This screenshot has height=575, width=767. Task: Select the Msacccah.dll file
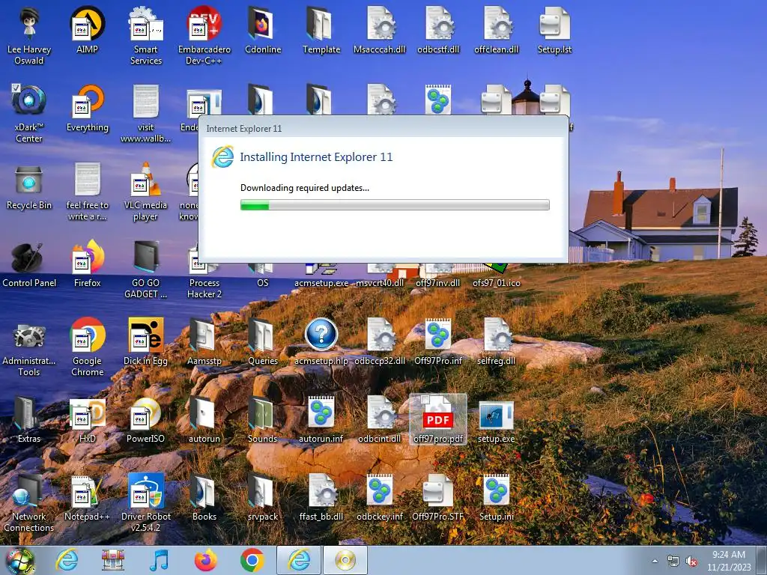click(380, 30)
